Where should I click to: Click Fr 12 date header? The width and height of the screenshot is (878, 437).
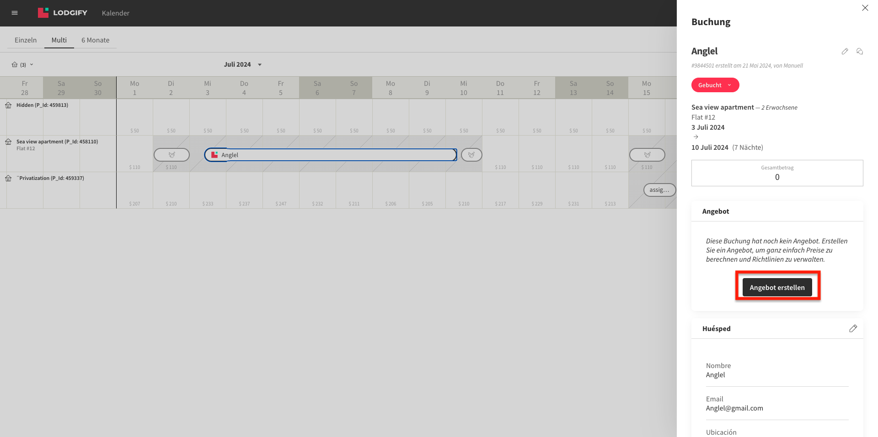537,88
